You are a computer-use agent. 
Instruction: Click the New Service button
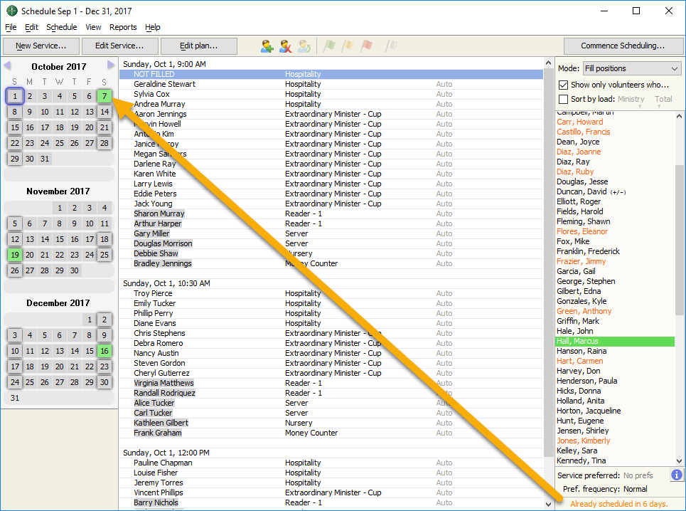(41, 46)
